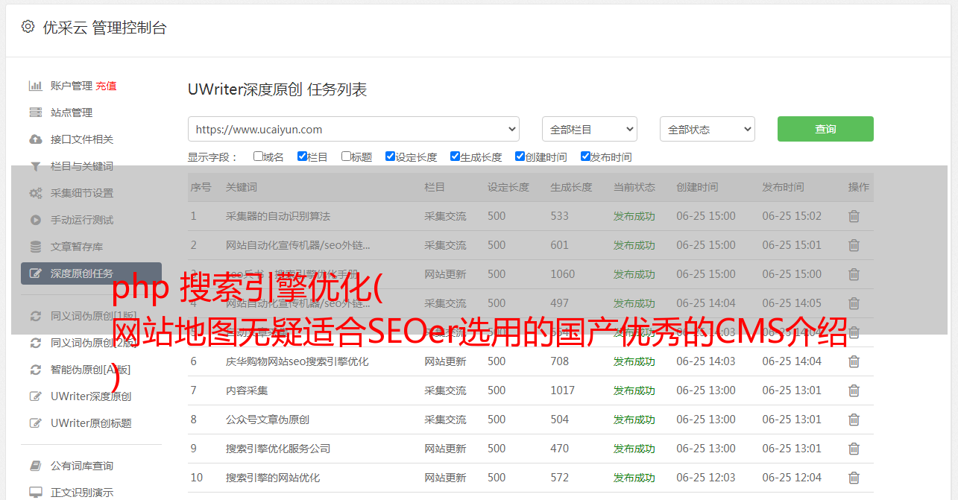Enable the 域名 display field checkbox
Image resolution: width=958 pixels, height=500 pixels.
click(x=258, y=156)
